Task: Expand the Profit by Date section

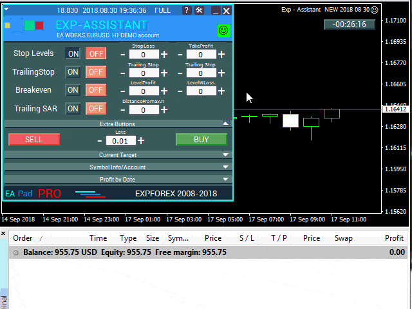Action: coord(225,180)
